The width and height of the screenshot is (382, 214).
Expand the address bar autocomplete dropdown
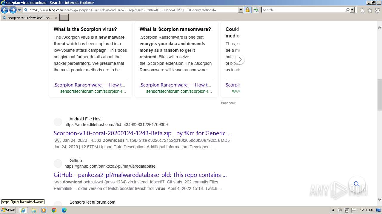pyautogui.click(x=241, y=10)
